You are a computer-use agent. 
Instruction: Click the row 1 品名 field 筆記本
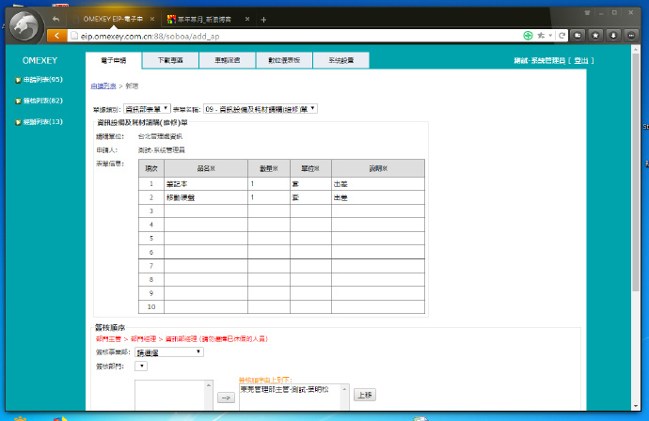tap(206, 184)
